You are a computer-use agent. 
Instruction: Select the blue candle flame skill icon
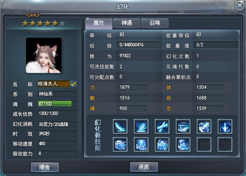[141, 144]
